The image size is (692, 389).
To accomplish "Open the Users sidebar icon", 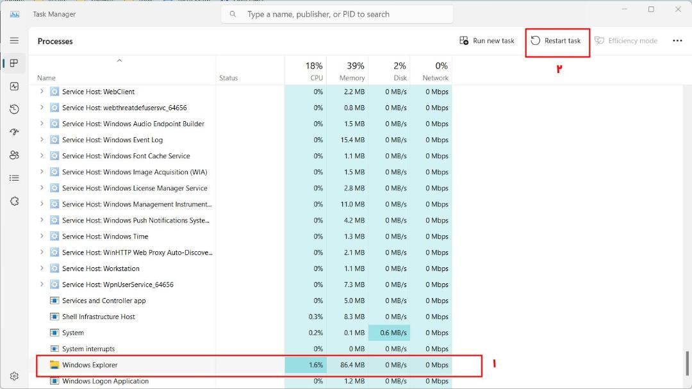I will [14, 155].
